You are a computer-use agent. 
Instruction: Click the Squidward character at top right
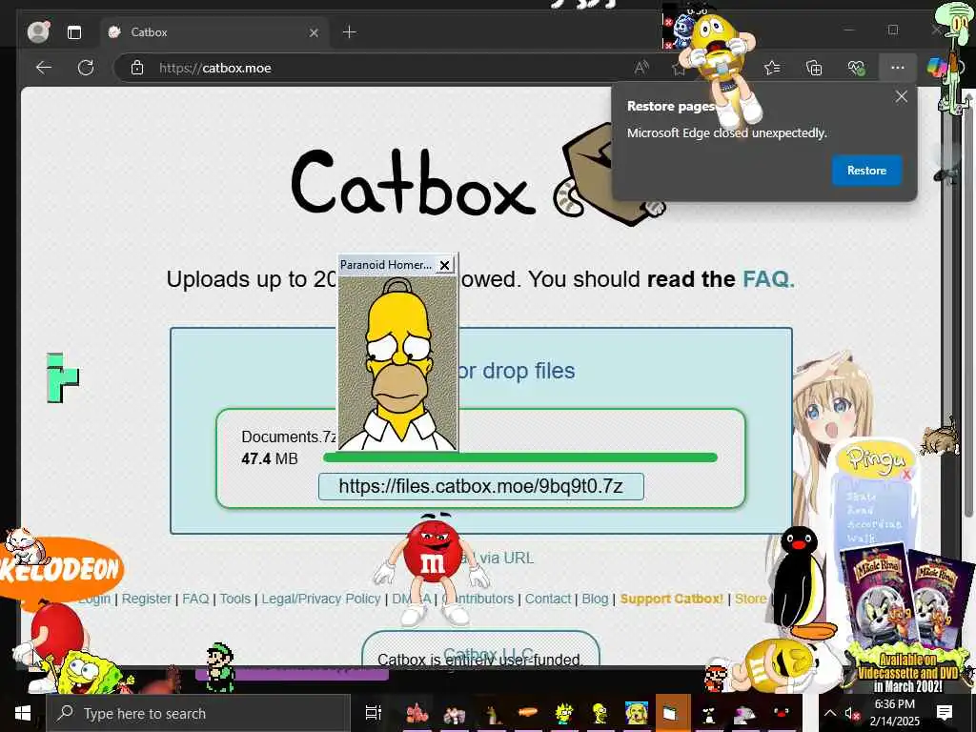coord(954,59)
